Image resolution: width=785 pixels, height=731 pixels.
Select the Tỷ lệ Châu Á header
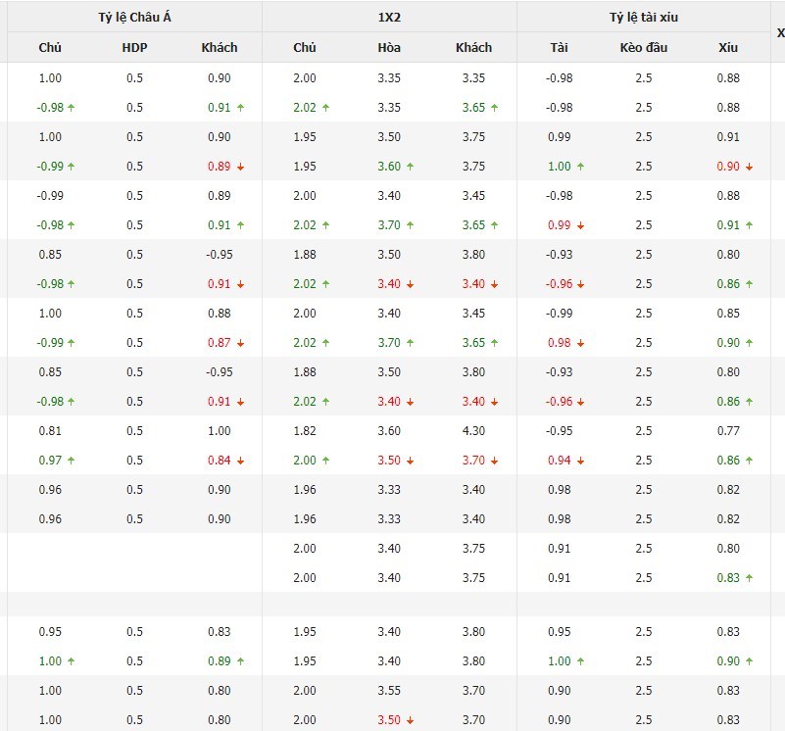click(x=135, y=17)
